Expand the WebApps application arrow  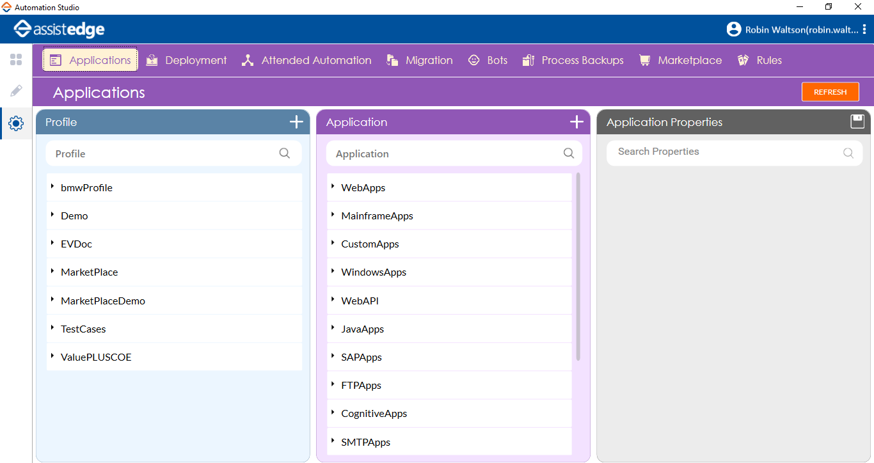click(333, 186)
